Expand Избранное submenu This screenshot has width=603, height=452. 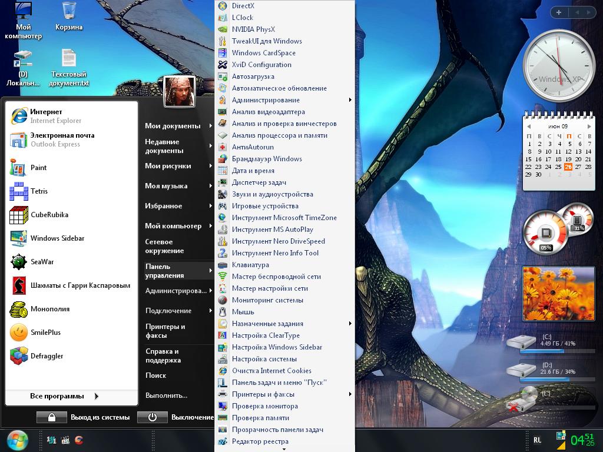coord(178,206)
